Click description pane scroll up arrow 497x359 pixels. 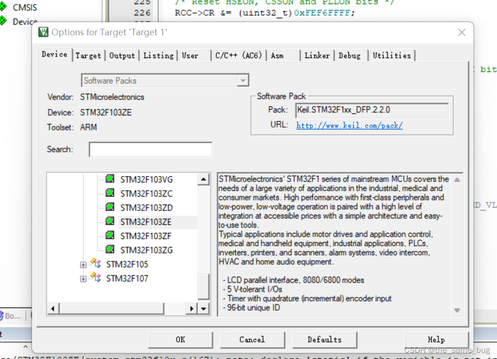pyautogui.click(x=457, y=180)
